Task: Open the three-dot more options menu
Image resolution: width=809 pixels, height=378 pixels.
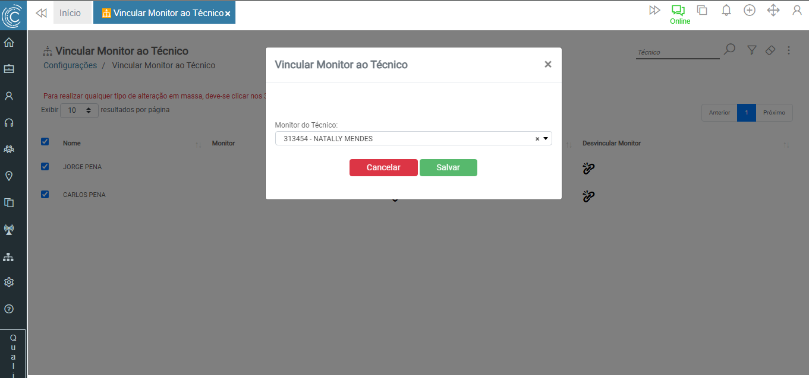Action: point(789,50)
